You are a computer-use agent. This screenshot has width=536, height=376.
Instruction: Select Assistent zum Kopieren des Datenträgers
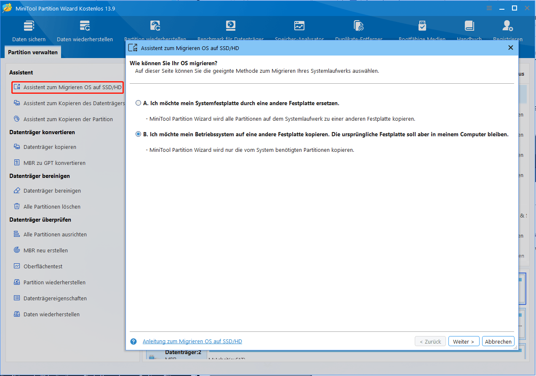(69, 103)
